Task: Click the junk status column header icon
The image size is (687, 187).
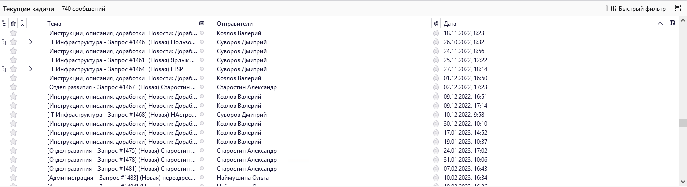Action: click(436, 23)
